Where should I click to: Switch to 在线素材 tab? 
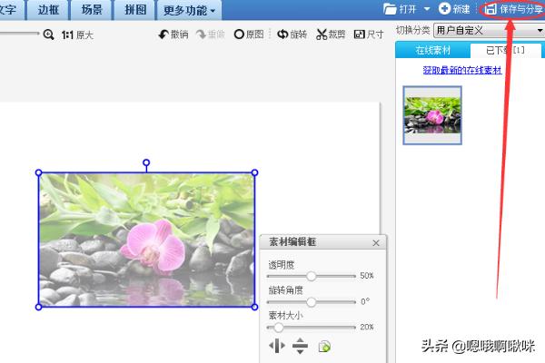click(x=432, y=51)
